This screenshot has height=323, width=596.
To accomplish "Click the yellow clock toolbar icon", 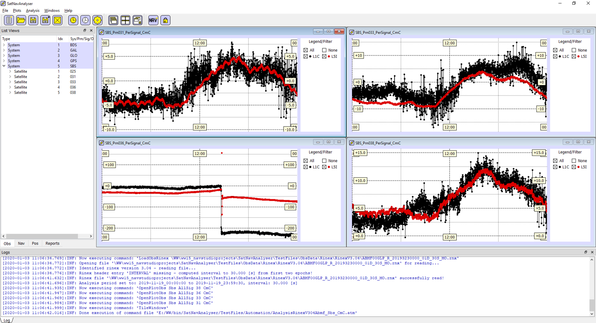I will pos(73,20).
